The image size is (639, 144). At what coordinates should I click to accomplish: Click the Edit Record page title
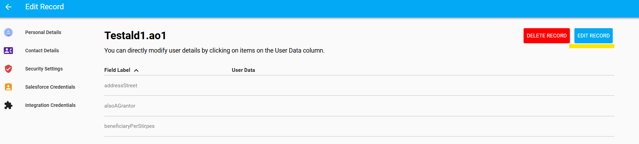coord(45,7)
